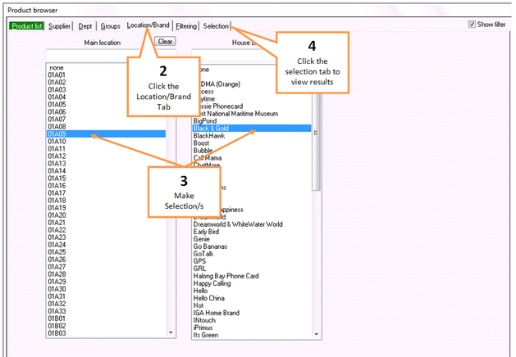This screenshot has width=516, height=357.
Task: Select Happy Calling brand
Action: click(252, 283)
